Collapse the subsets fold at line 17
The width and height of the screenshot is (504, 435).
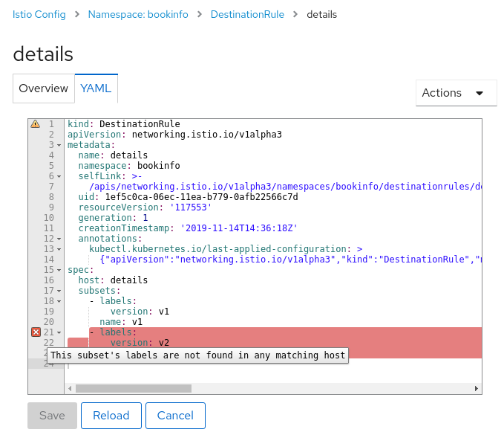[59, 291]
